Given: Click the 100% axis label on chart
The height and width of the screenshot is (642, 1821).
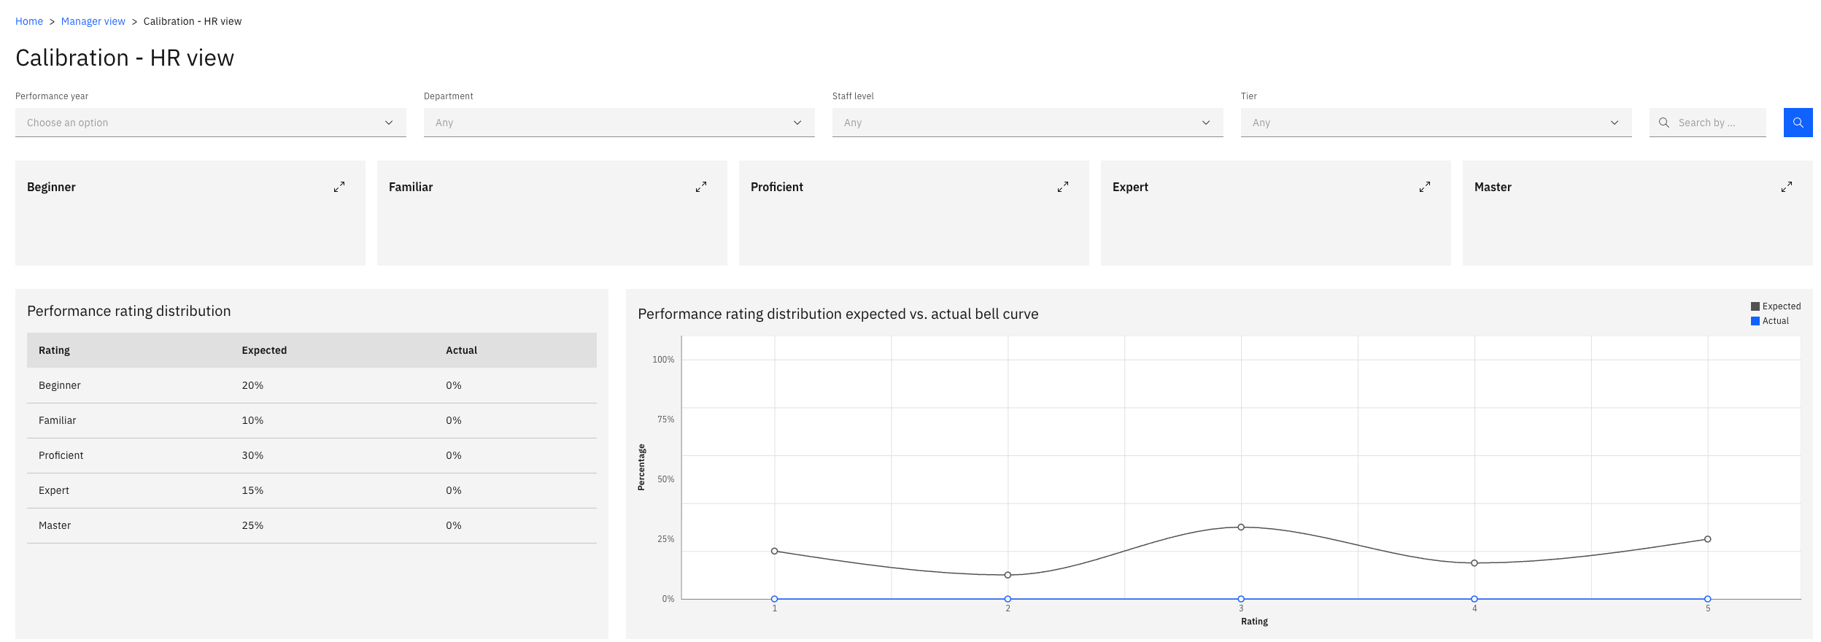Looking at the screenshot, I should click(663, 360).
